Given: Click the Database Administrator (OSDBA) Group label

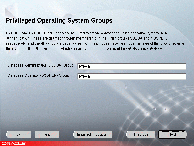Looking at the screenshot, I should pyautogui.click(x=41, y=65).
